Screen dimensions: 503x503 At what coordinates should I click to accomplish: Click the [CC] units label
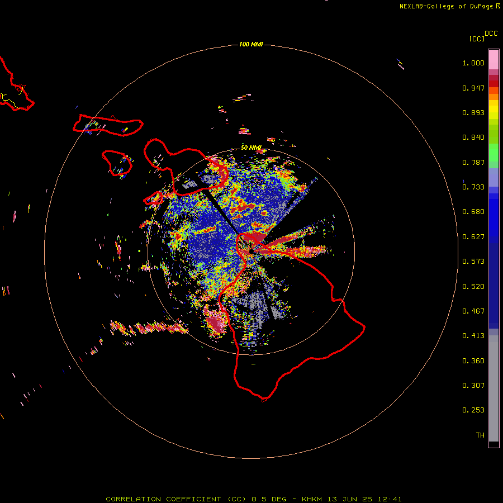click(477, 39)
